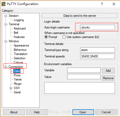
Task: Click the Terminal-type string field
Action: [x=97, y=50]
